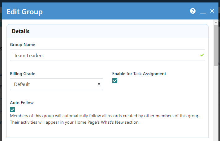Click the Billing Grade dropdown arrow
The width and height of the screenshot is (220, 141).
click(x=99, y=84)
